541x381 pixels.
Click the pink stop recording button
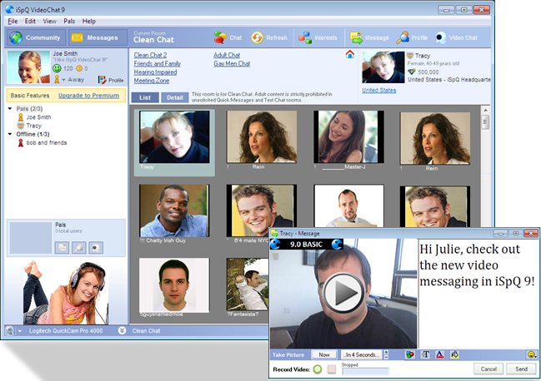click(332, 369)
